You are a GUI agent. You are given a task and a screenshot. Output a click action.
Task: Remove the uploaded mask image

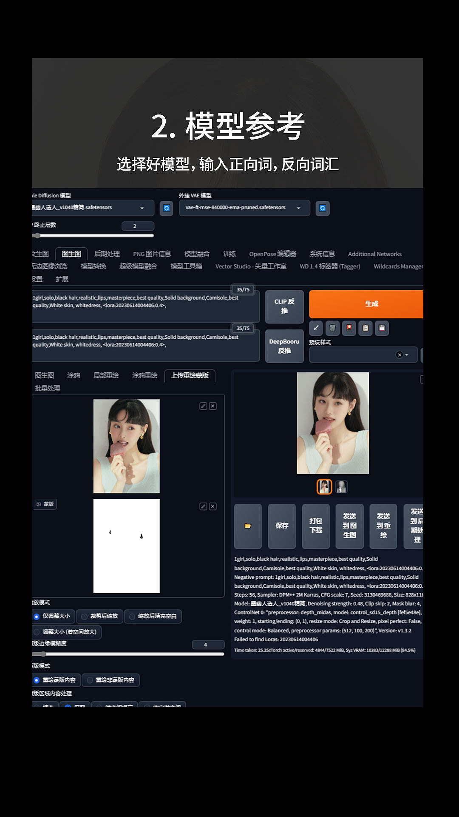click(213, 506)
